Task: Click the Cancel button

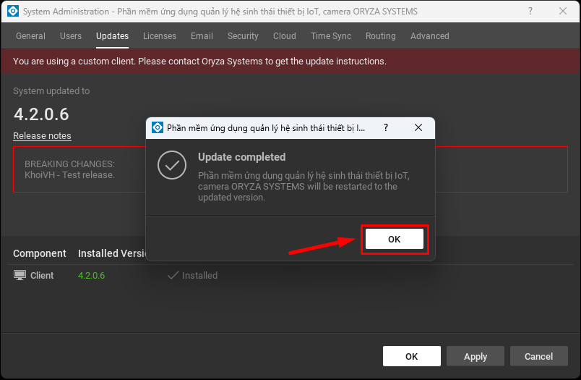Action: (x=539, y=356)
